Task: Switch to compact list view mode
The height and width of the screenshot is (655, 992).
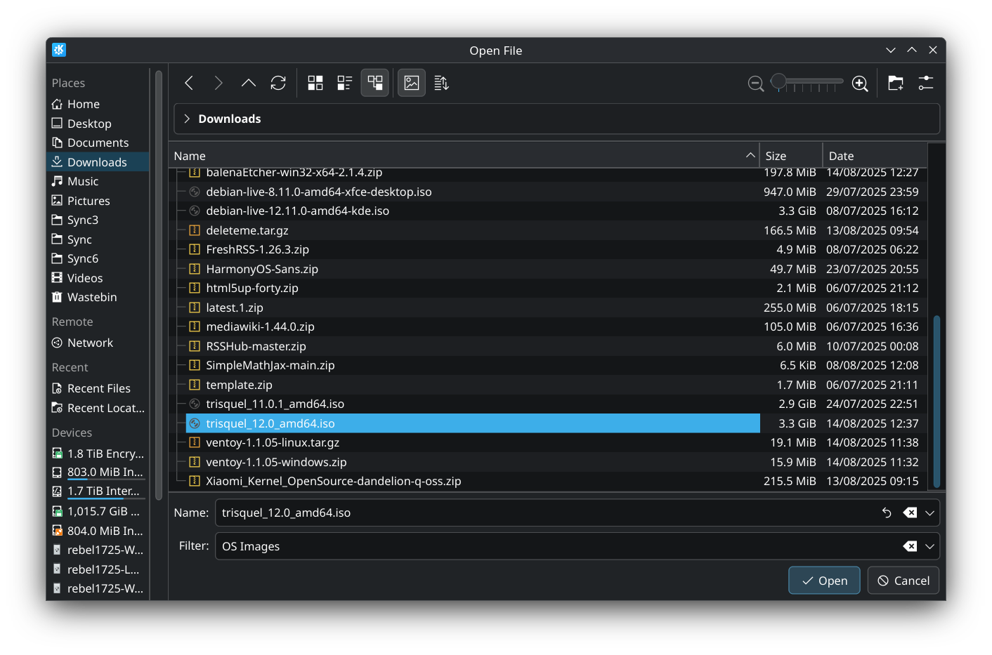Action: (x=345, y=84)
